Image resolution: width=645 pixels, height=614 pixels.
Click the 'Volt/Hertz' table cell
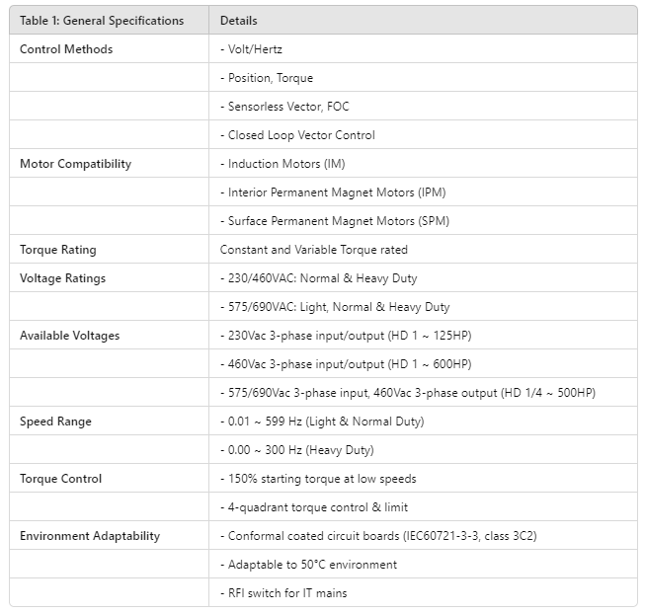tap(254, 49)
